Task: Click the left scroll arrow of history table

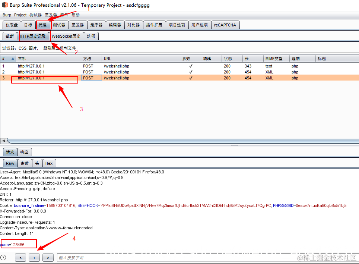Action: (3, 141)
